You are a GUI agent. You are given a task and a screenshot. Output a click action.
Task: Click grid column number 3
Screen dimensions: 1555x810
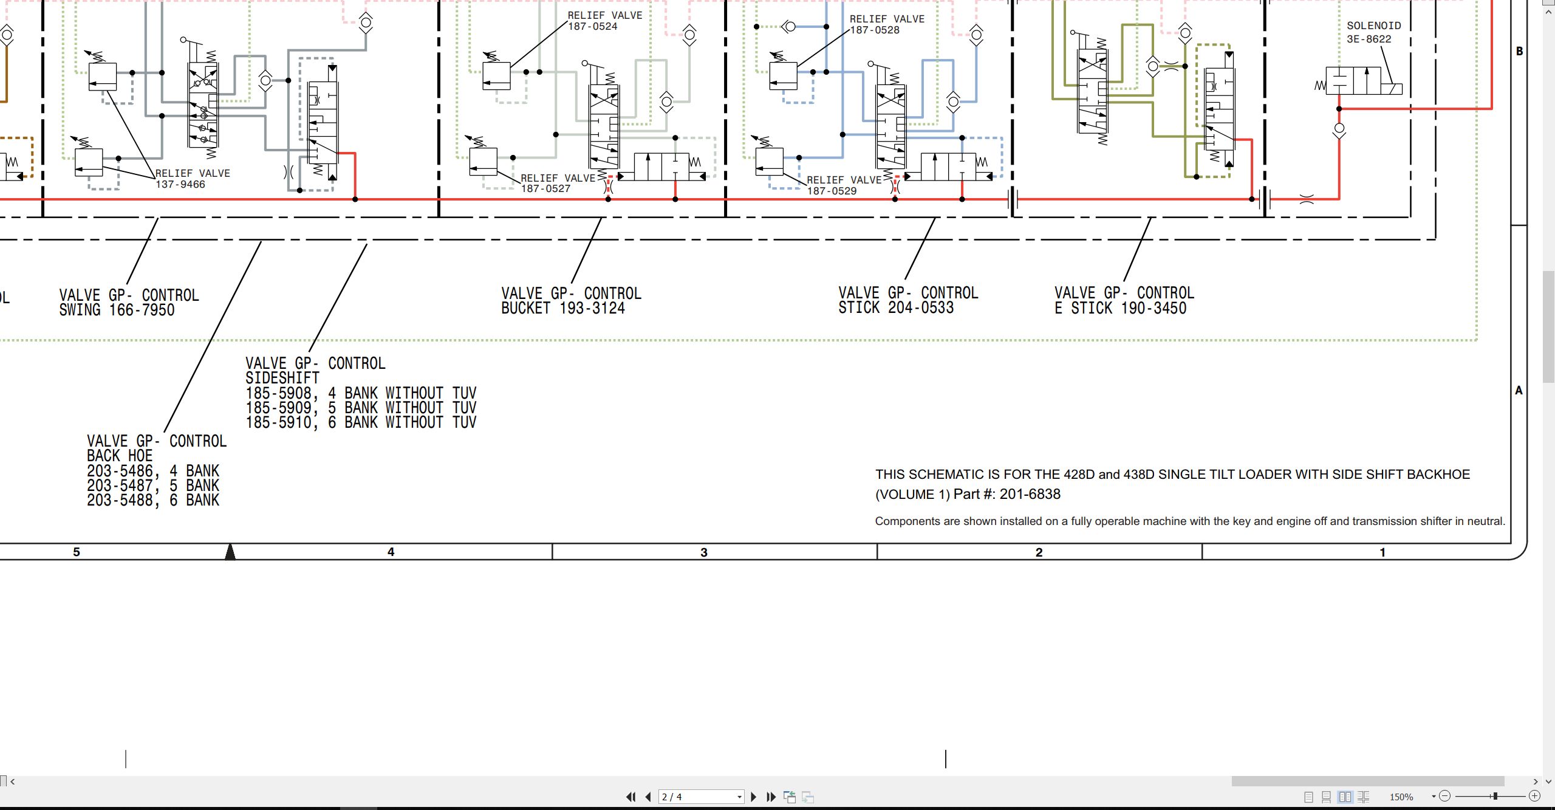click(704, 552)
